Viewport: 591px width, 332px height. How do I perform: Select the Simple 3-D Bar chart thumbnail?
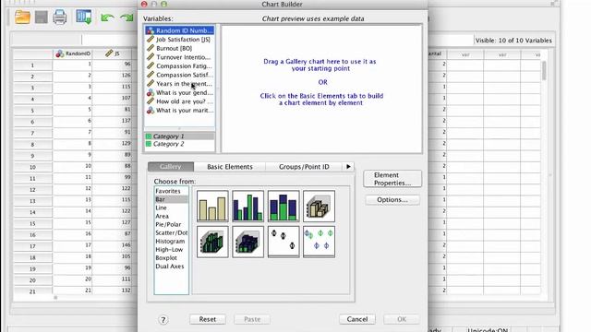coord(319,206)
